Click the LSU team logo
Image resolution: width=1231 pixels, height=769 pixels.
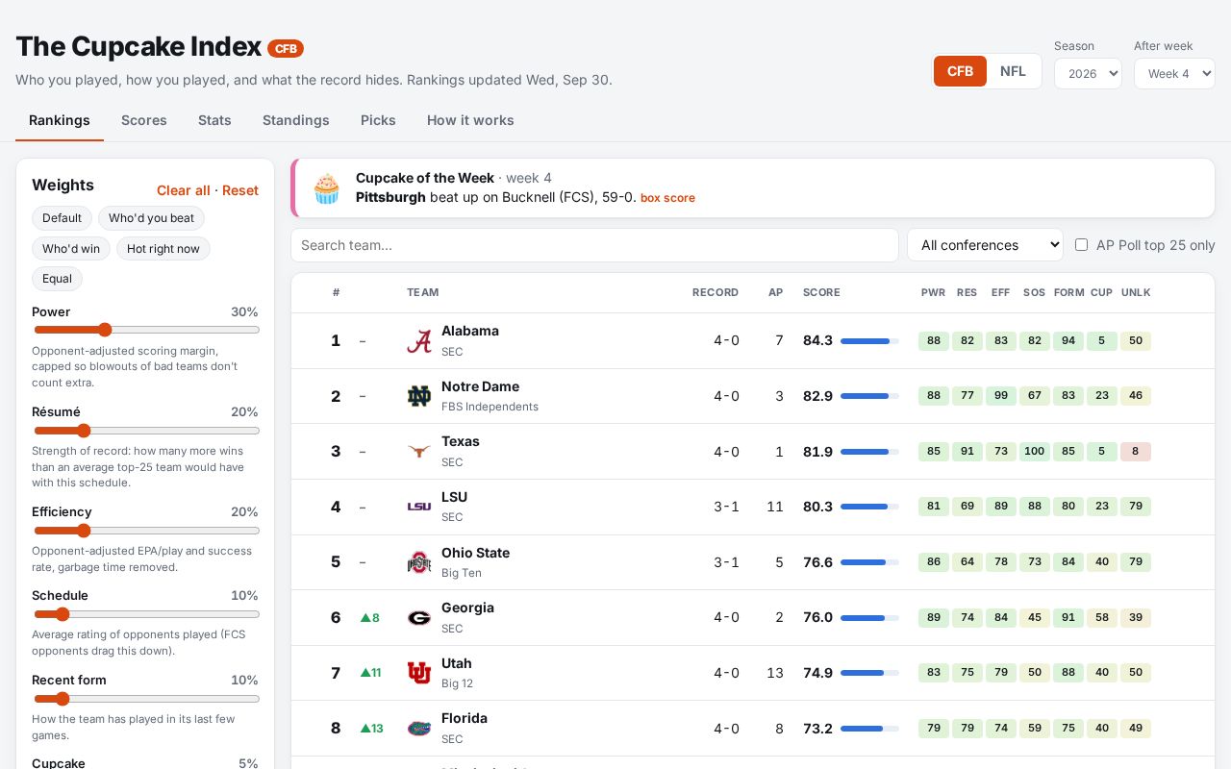(x=419, y=507)
